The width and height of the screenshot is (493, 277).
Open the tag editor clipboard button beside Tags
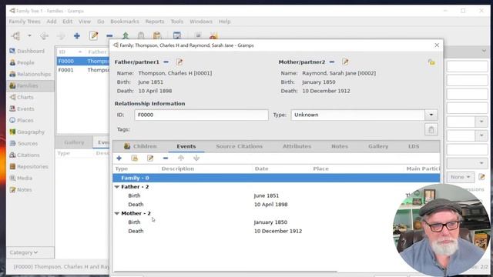(x=431, y=129)
